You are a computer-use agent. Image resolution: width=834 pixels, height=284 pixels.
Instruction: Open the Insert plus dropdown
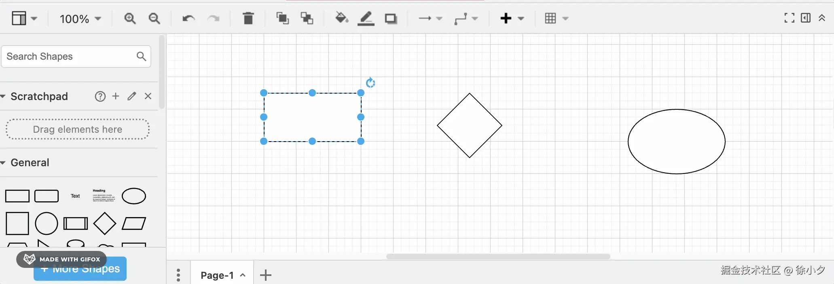[x=512, y=18]
